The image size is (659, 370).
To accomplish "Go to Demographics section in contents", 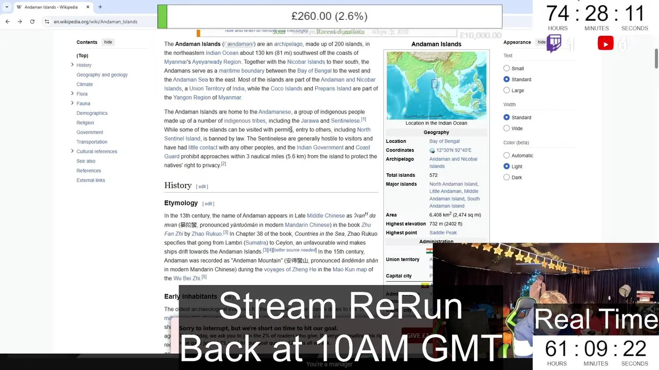I will pyautogui.click(x=92, y=113).
